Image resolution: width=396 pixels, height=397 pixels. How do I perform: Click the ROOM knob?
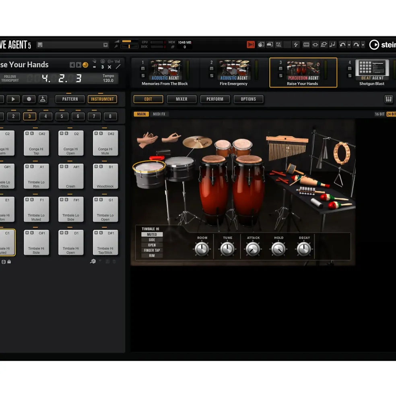pyautogui.click(x=202, y=249)
